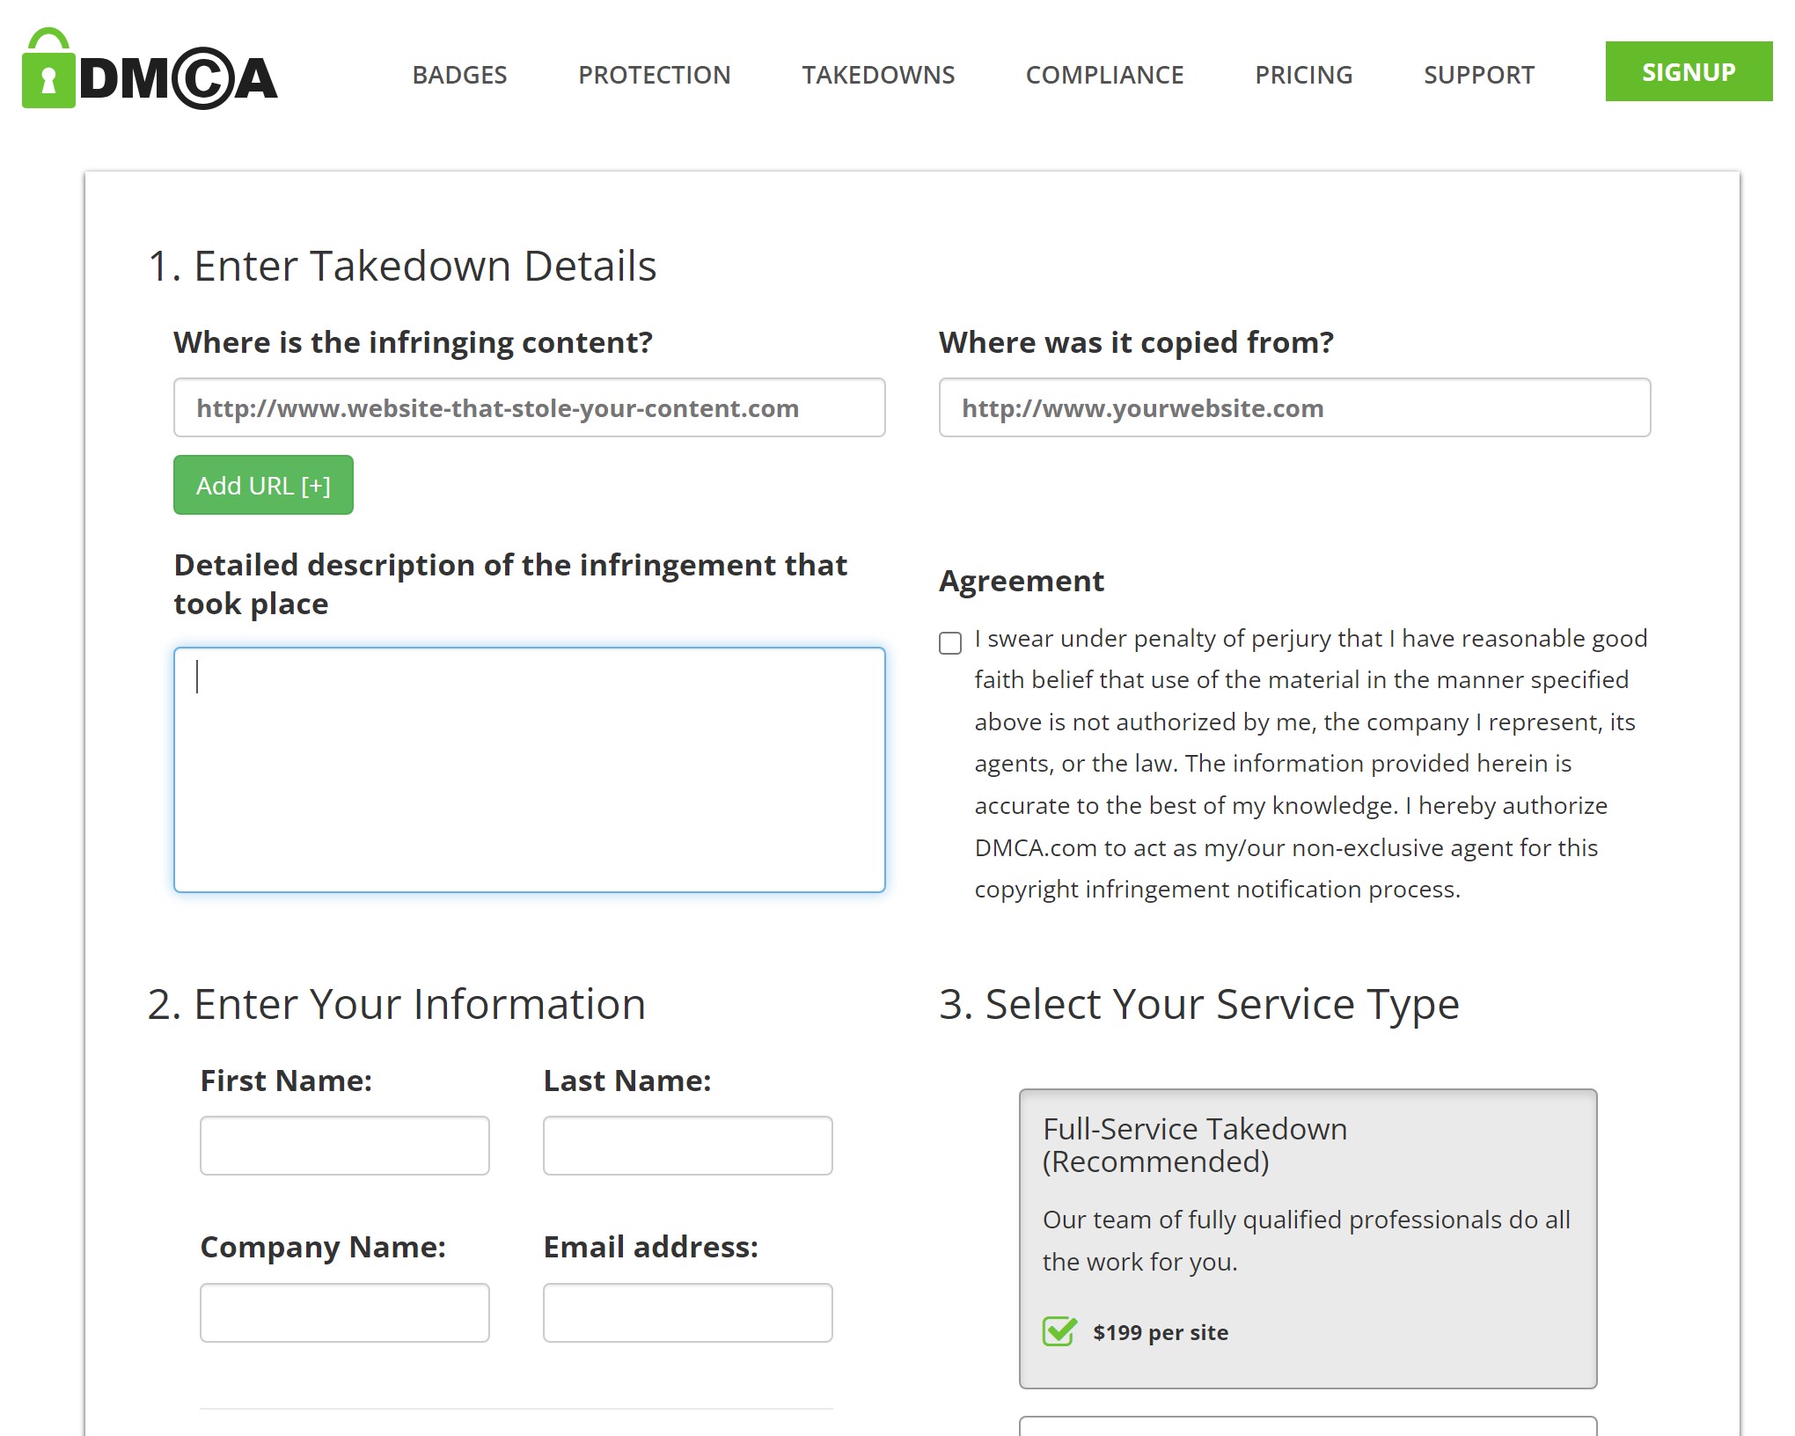Click the infringement description text area
The image size is (1795, 1436).
529,770
